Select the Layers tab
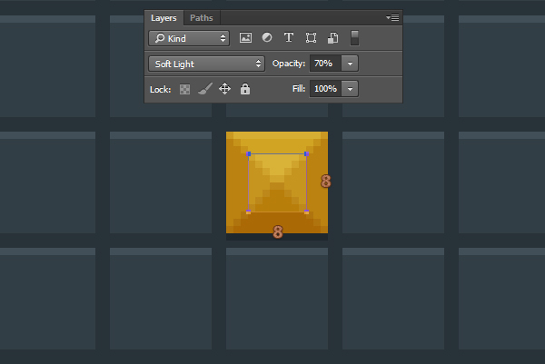Viewport: 545px width, 364px height. coord(163,18)
